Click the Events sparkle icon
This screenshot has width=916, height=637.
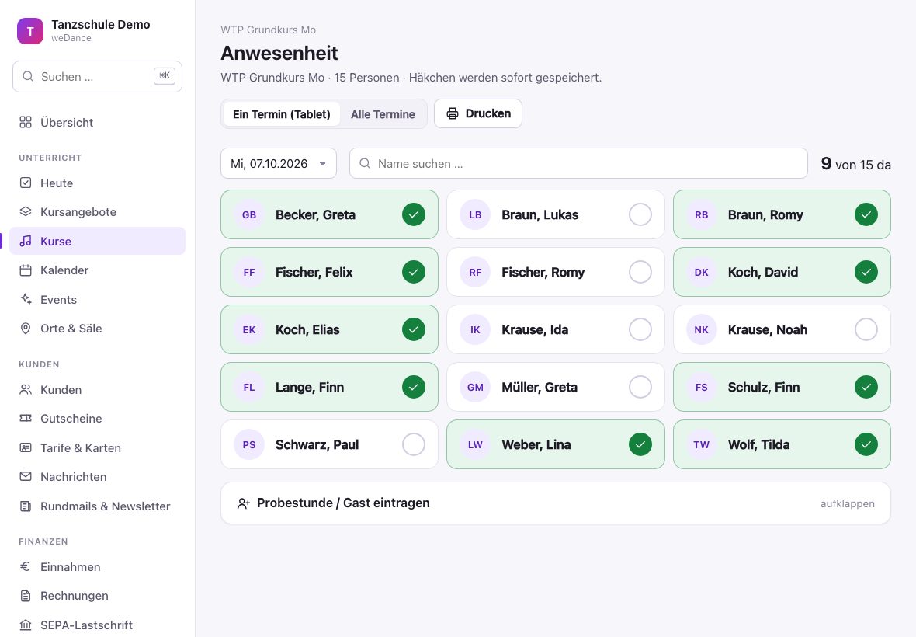[26, 299]
